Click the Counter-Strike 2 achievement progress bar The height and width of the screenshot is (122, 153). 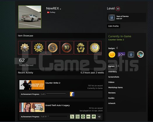(56, 94)
